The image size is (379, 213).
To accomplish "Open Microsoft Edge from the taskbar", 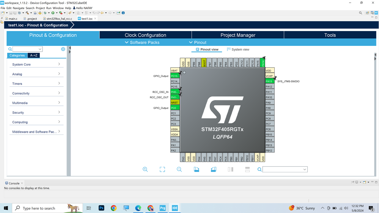I will pyautogui.click(x=138, y=208).
